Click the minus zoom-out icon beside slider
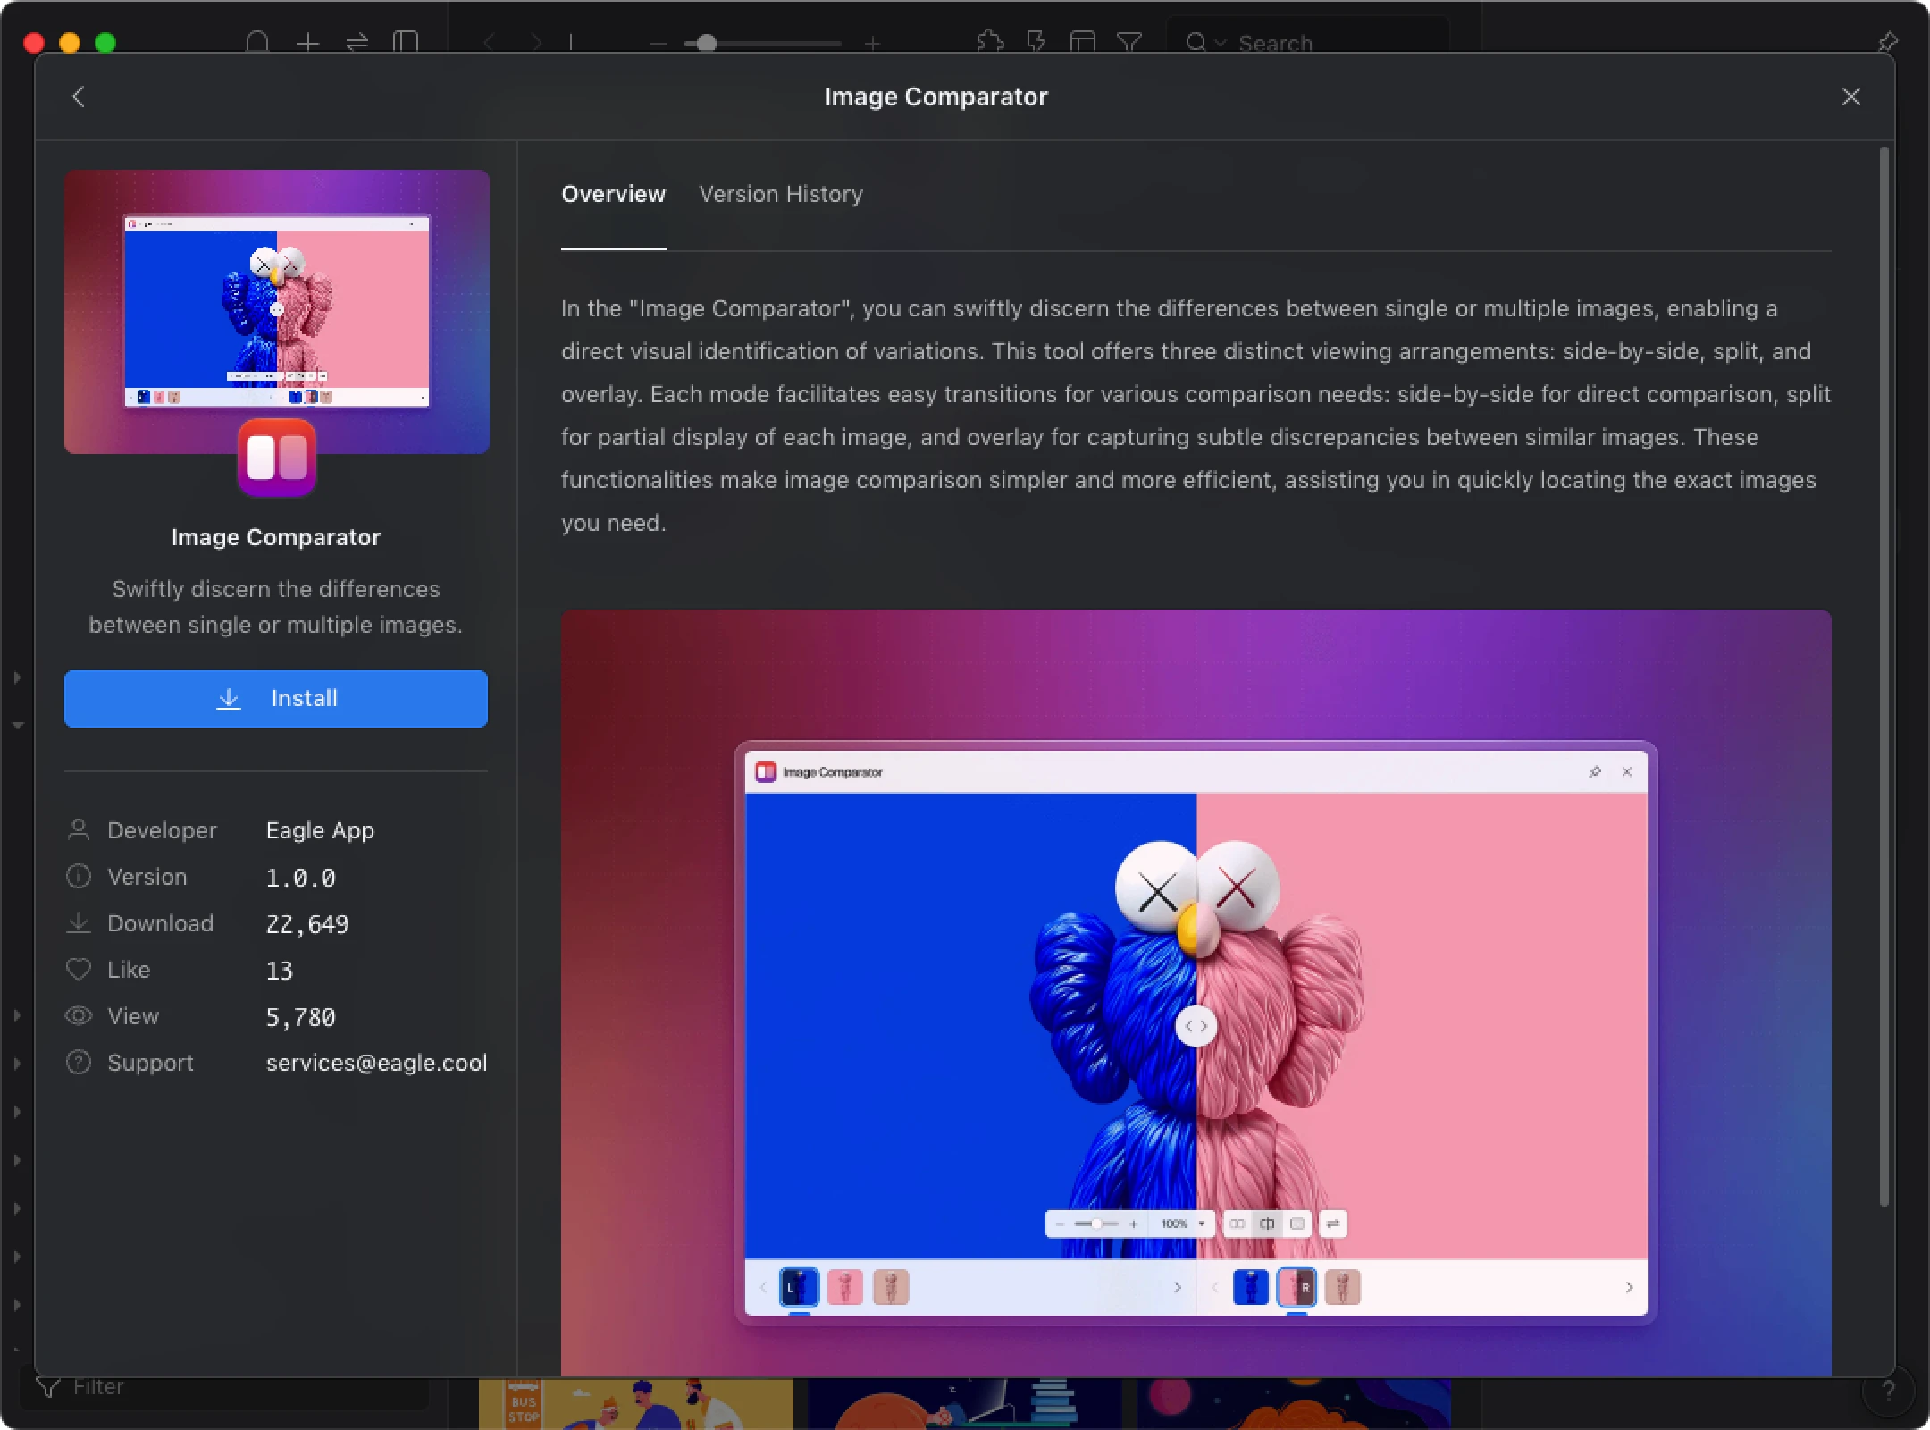 (x=658, y=43)
